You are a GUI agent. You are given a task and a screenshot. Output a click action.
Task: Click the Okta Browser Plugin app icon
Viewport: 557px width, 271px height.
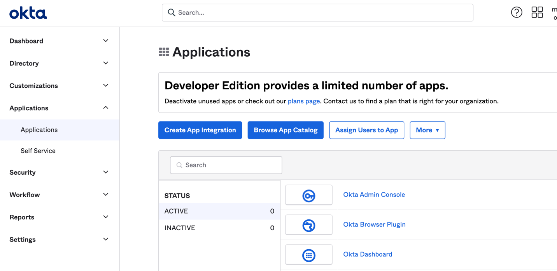[x=308, y=224]
